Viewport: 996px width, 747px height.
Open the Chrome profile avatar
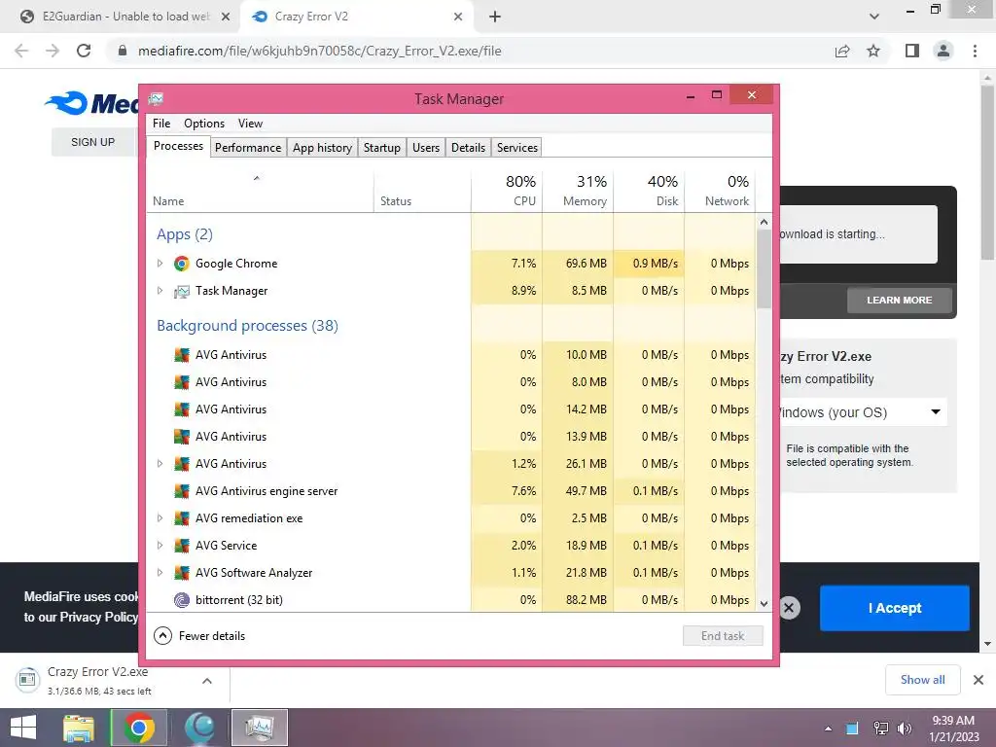(943, 51)
